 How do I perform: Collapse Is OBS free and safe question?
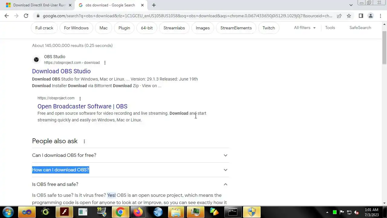tap(131, 184)
